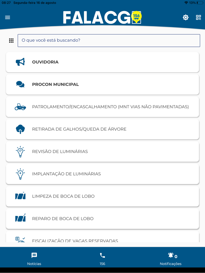Tap the tree icon for Retirada de Galhos

point(20,129)
